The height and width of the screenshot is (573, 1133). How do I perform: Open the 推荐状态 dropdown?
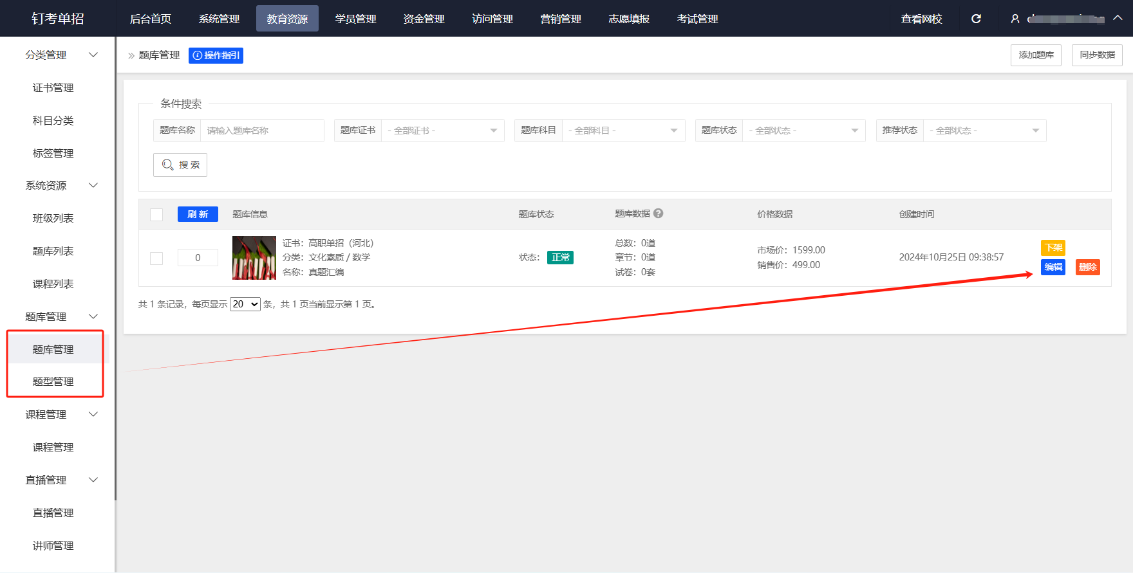984,131
